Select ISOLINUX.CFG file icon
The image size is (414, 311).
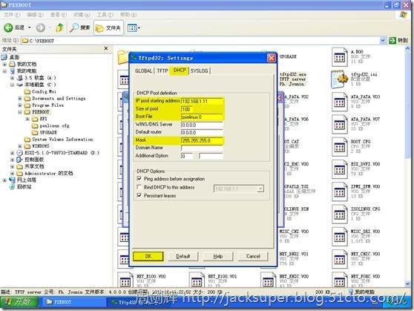tap(340, 214)
